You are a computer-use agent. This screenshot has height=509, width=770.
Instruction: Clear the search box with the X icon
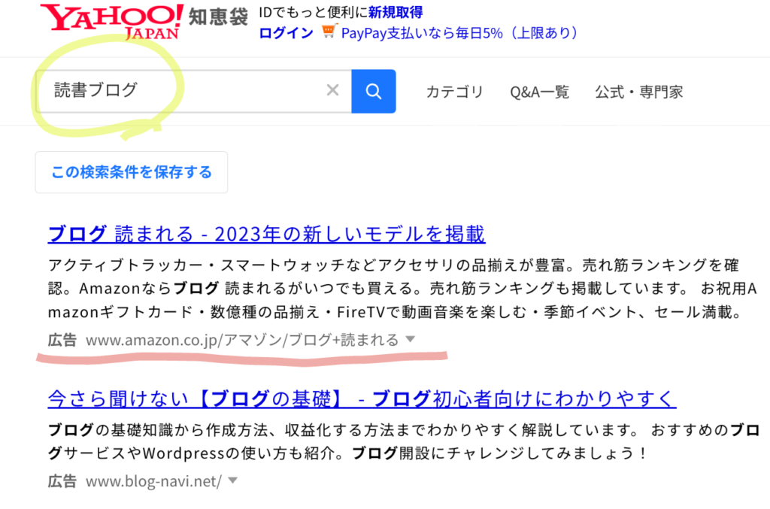pos(333,90)
